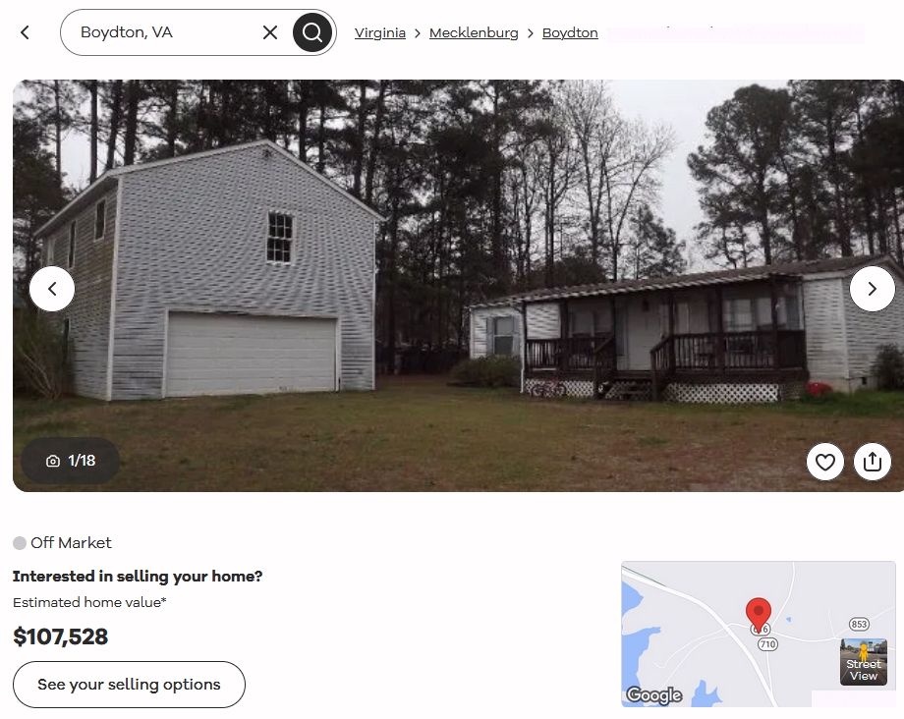Open the 1/18 photo gallery counter

71,461
